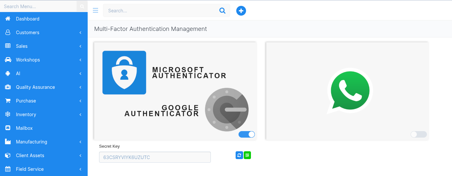Click the blue plus add button

[x=241, y=11]
